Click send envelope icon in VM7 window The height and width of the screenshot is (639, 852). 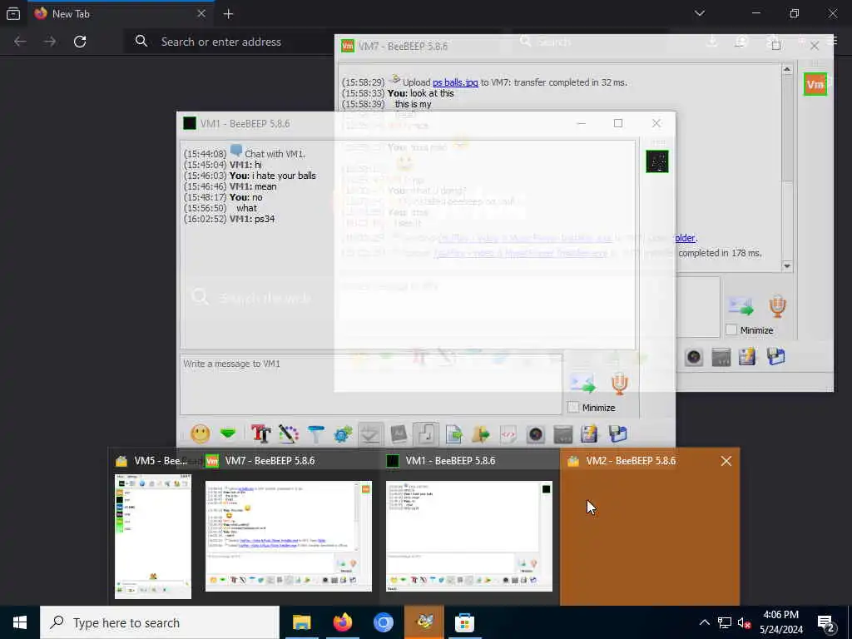click(x=741, y=306)
